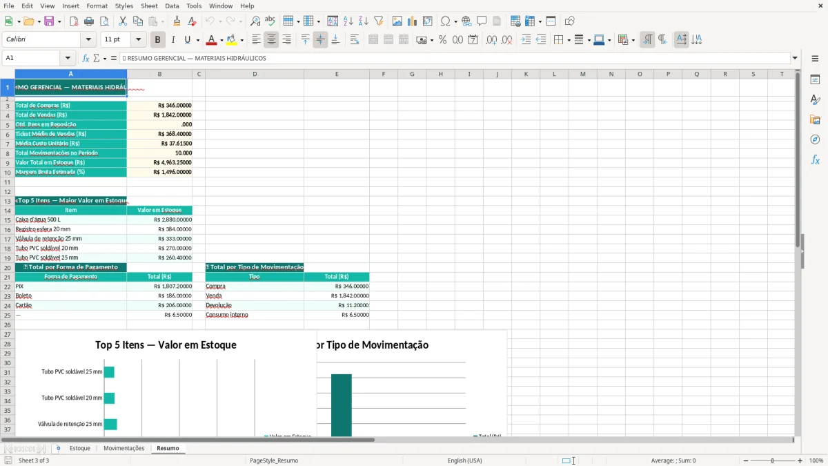
Task: Apply the yellow Background Color swatch
Action: [231, 40]
